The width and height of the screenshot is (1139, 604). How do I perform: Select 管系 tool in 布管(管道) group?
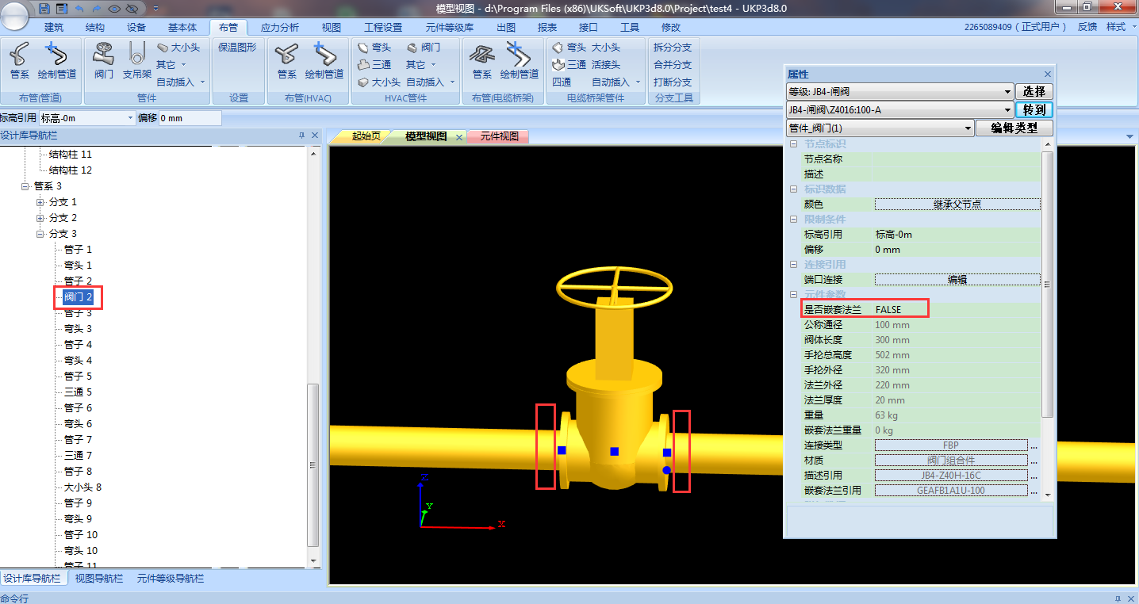20,61
